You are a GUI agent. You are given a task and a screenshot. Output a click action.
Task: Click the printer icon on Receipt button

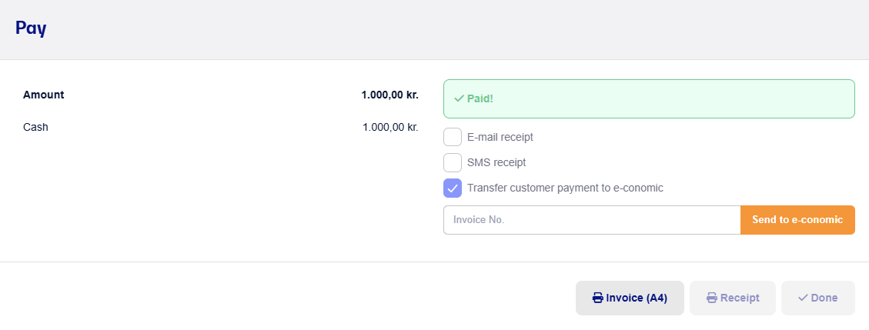point(712,298)
